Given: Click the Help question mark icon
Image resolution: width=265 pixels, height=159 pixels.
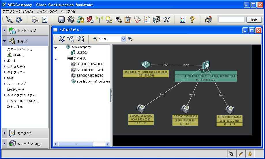Looking at the screenshot, I should [192, 20].
